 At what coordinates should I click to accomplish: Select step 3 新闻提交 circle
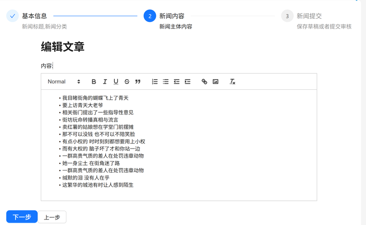coord(287,16)
